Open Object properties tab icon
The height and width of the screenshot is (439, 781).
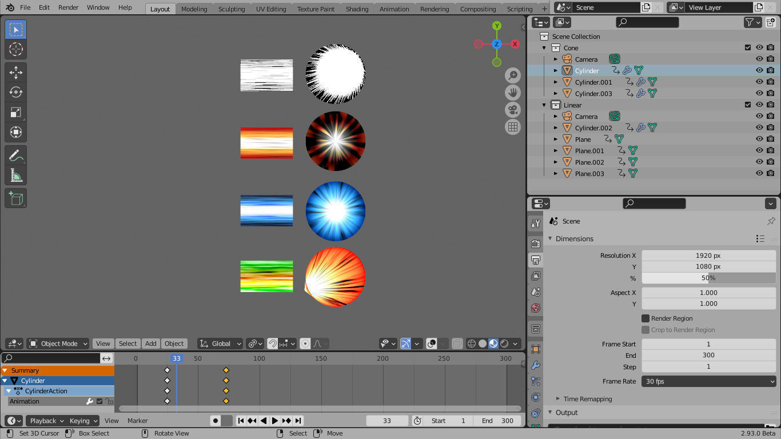pos(536,349)
